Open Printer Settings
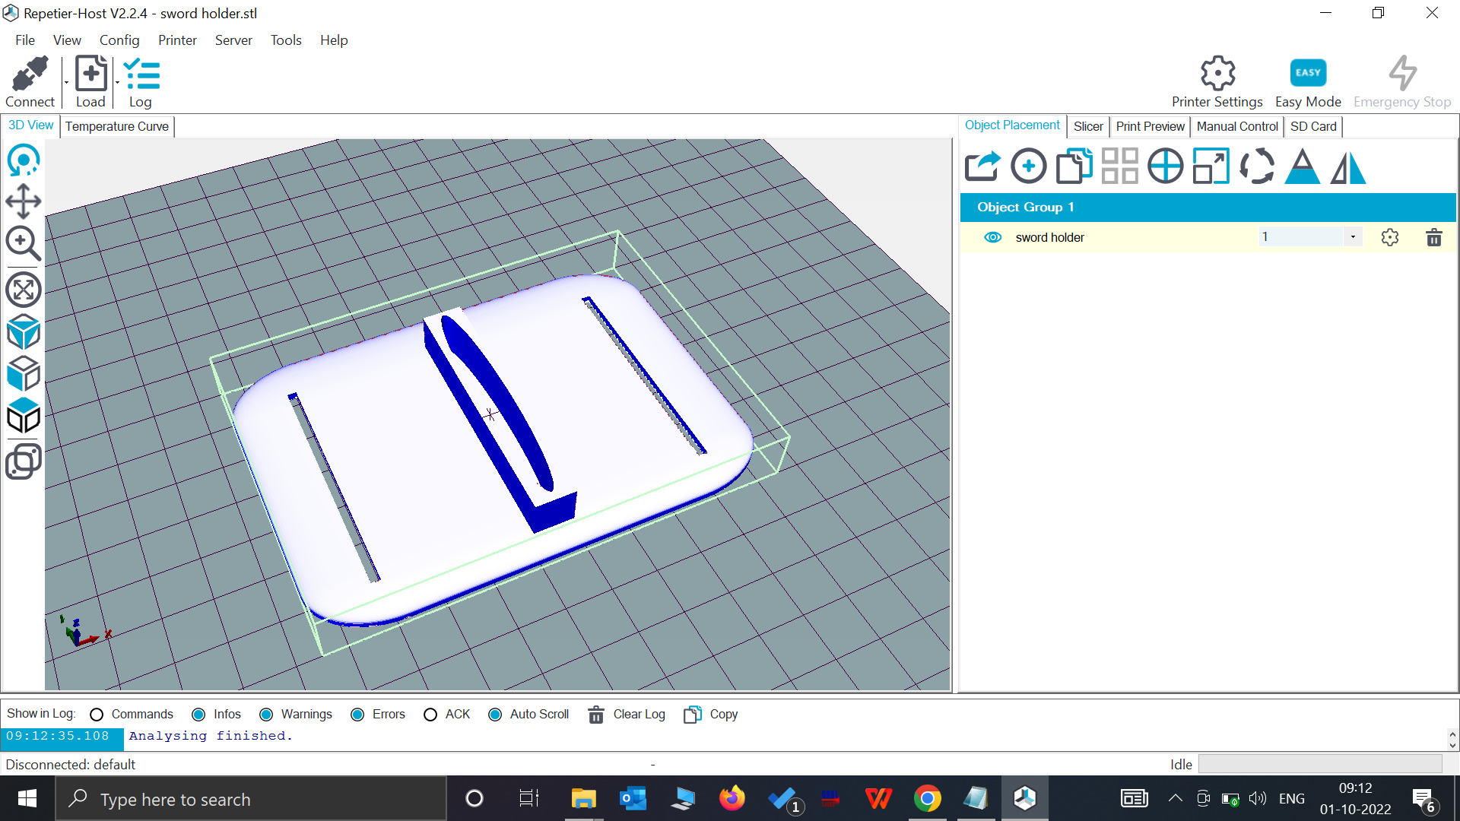The width and height of the screenshot is (1460, 821). tap(1217, 81)
